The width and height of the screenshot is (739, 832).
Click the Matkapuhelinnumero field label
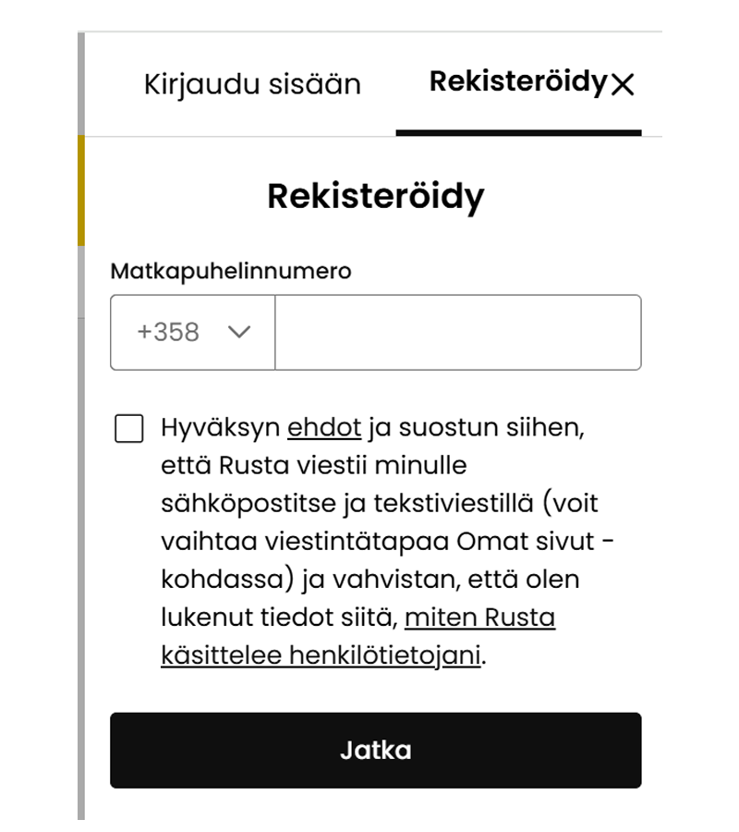click(x=231, y=272)
